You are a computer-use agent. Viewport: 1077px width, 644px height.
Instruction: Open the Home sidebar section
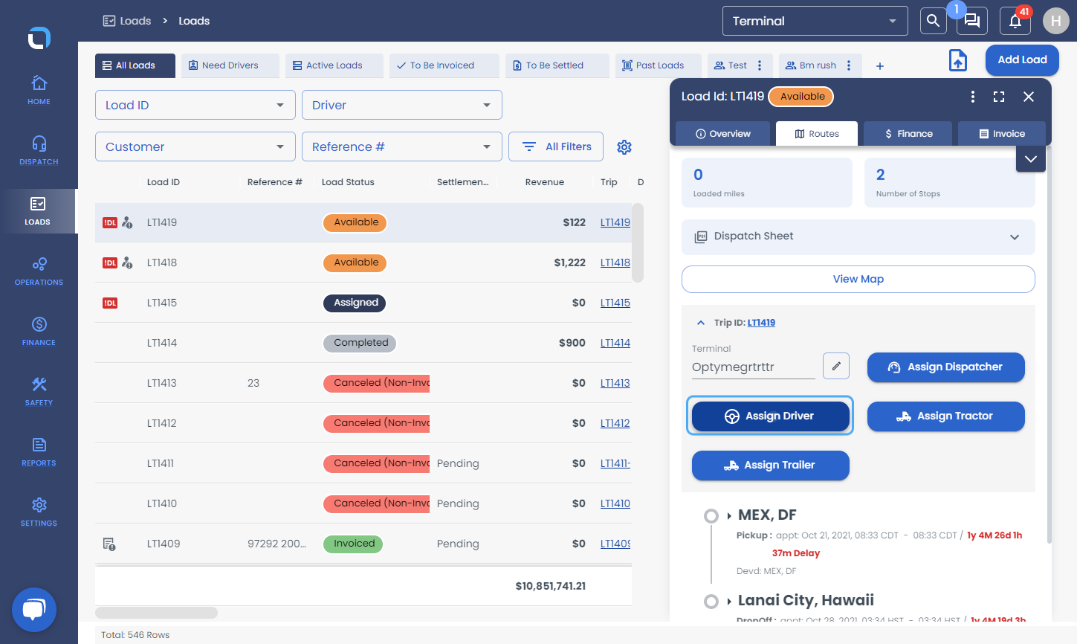(x=39, y=90)
